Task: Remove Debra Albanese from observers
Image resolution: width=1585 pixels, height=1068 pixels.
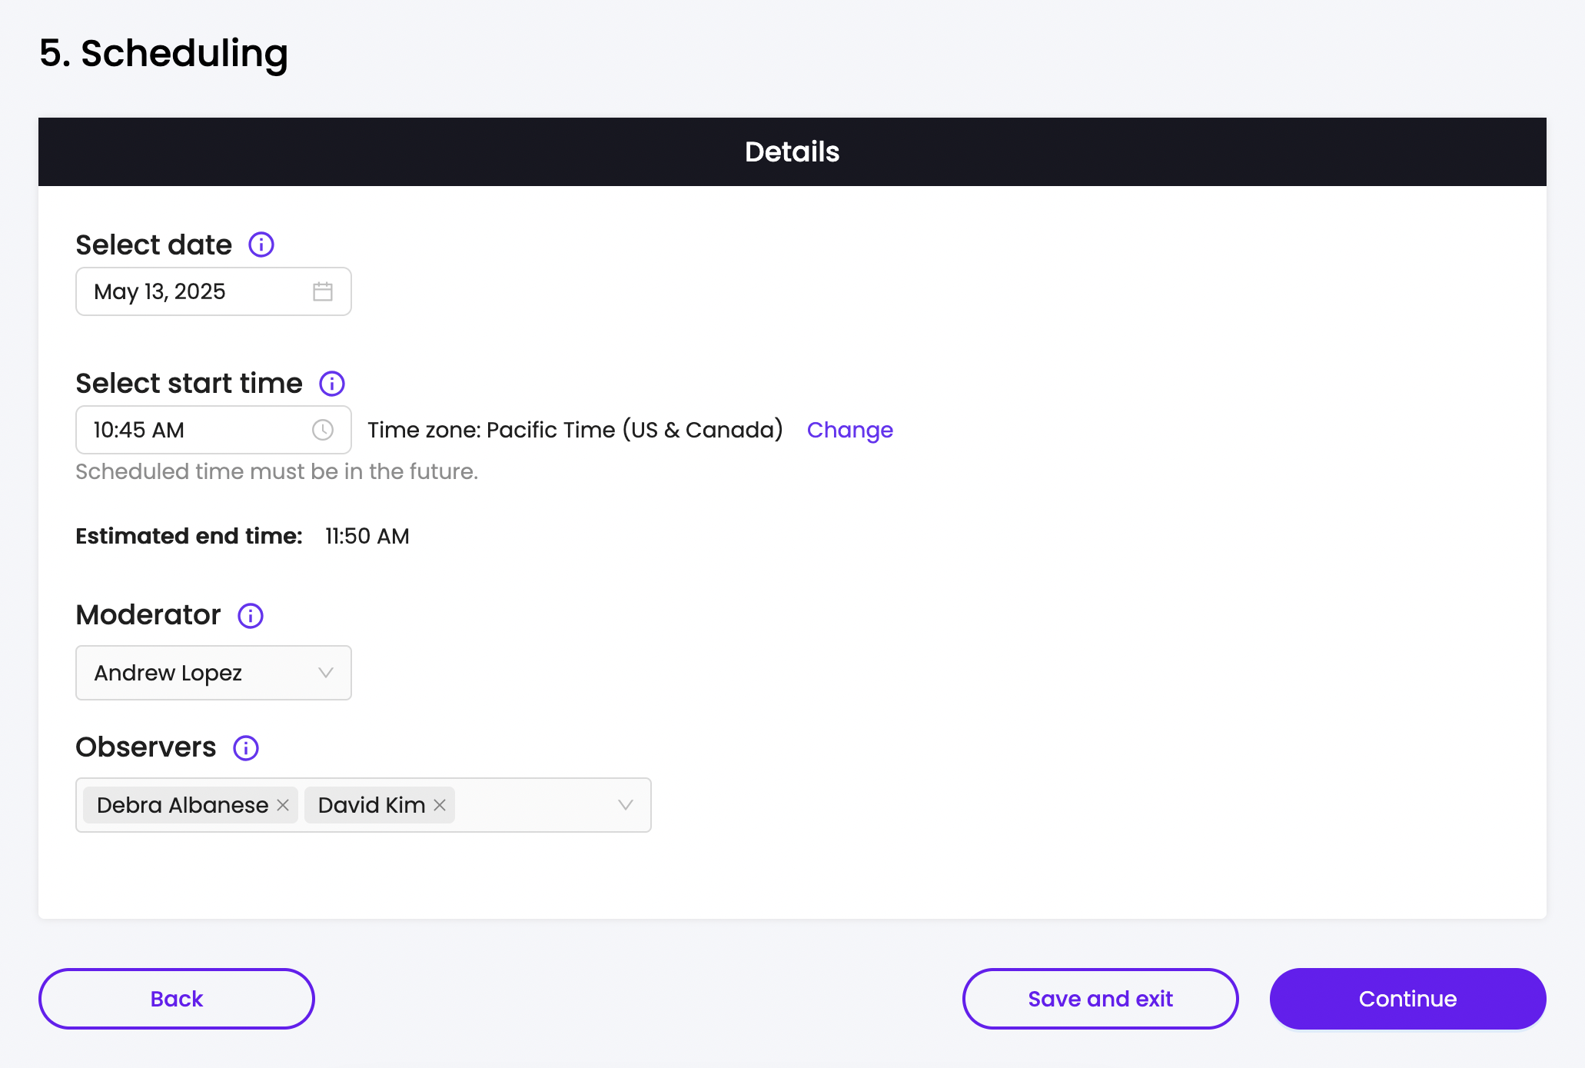Action: [x=283, y=805]
